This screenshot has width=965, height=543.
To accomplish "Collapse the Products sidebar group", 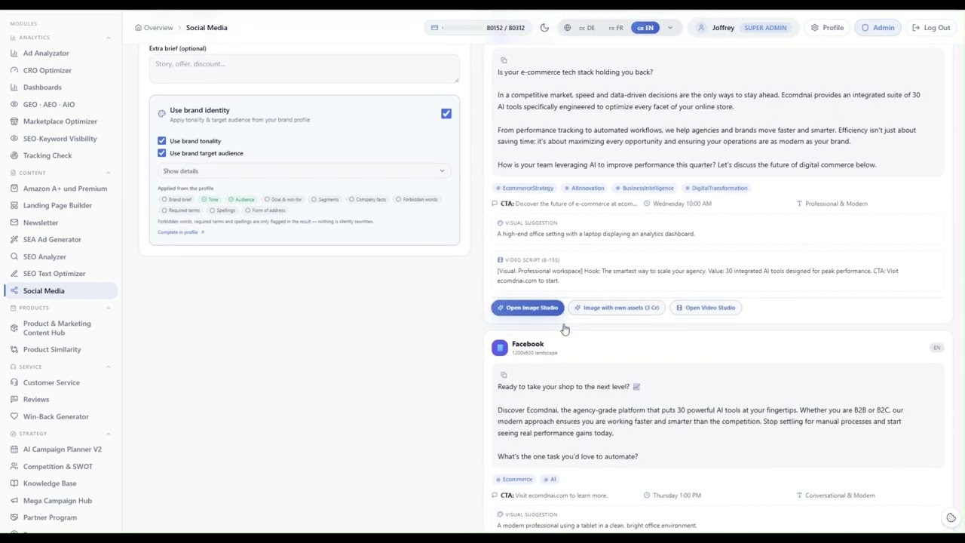I will (x=108, y=308).
